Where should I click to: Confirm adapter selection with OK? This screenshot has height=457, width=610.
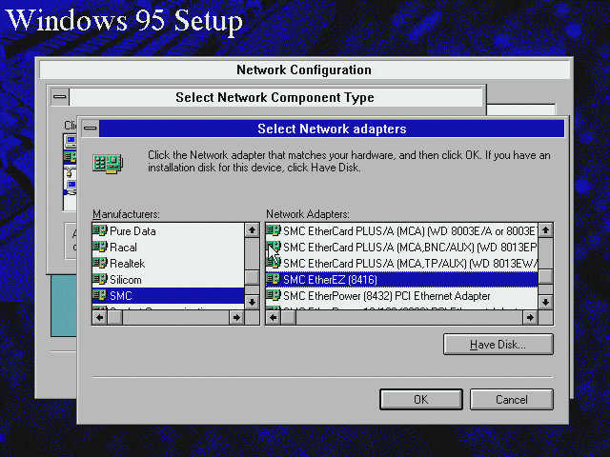[421, 400]
